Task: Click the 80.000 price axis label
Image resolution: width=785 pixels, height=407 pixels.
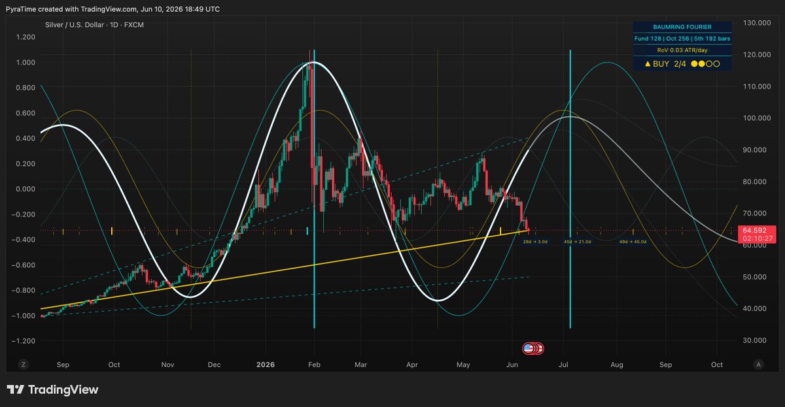Action: pyautogui.click(x=756, y=182)
